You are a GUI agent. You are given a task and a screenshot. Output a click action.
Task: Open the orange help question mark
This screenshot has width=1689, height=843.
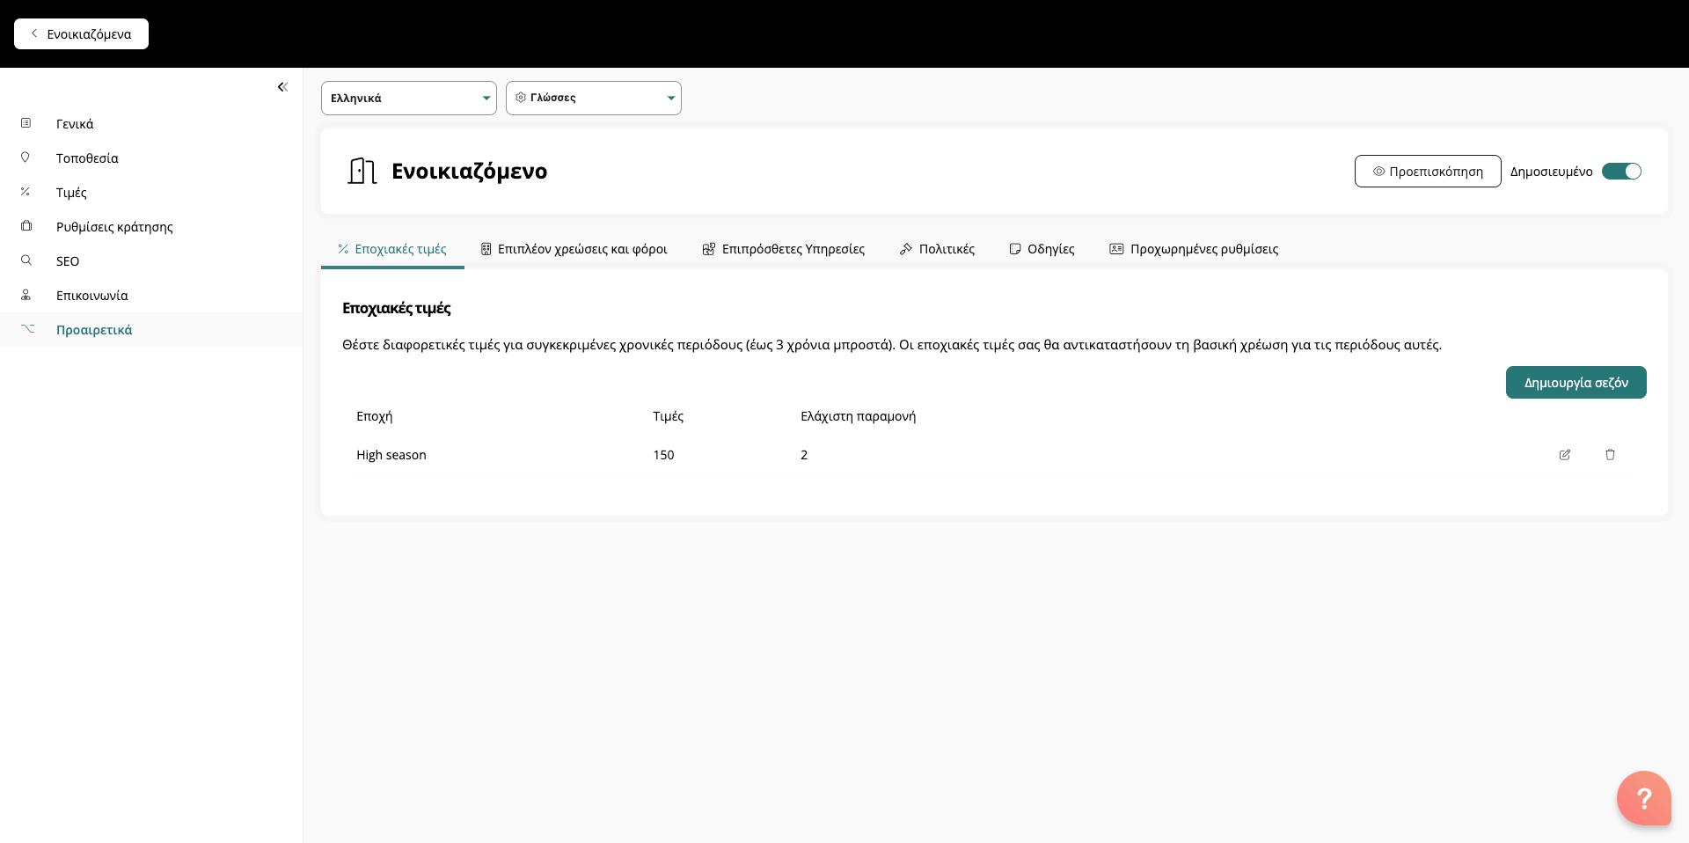[x=1643, y=798]
